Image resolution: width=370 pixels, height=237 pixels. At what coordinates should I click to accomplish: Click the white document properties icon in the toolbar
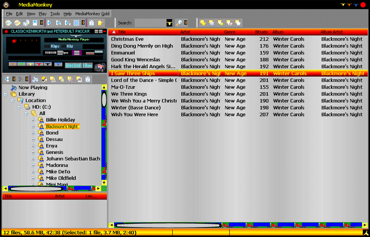(91, 23)
